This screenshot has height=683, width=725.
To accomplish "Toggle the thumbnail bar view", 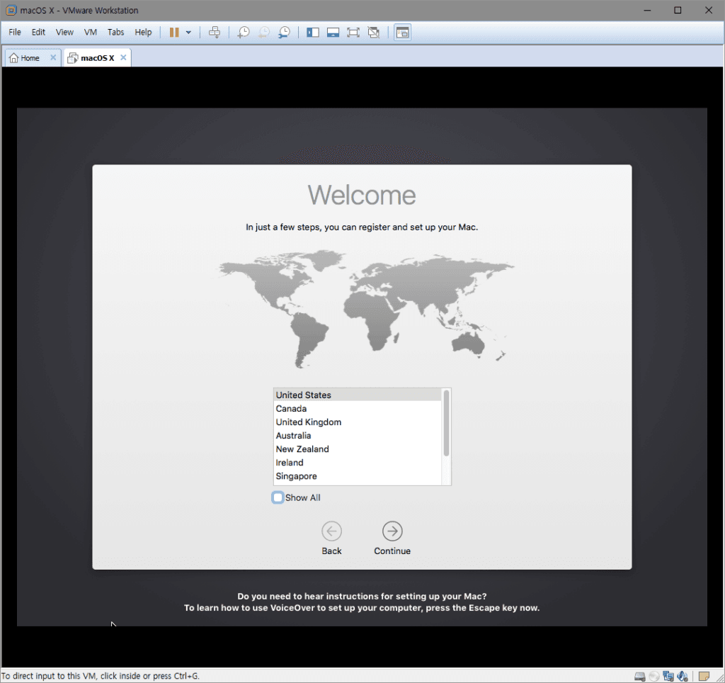I will 333,33.
